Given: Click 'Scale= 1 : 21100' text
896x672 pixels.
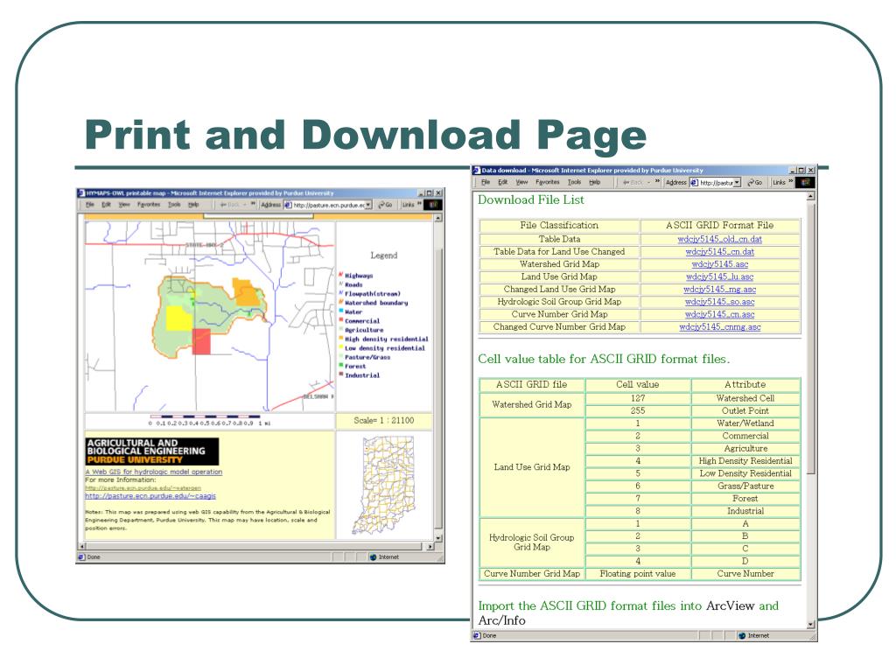Looking at the screenshot, I should (x=383, y=421).
